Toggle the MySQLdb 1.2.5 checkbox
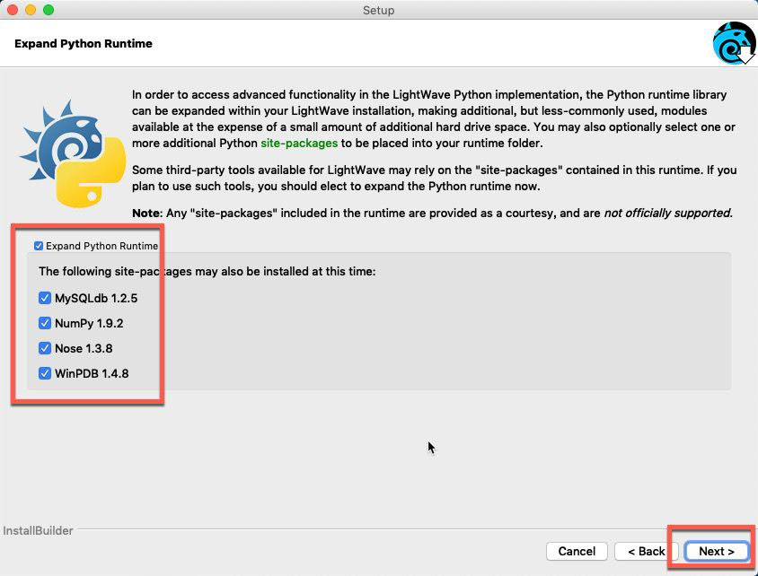 tap(45, 298)
